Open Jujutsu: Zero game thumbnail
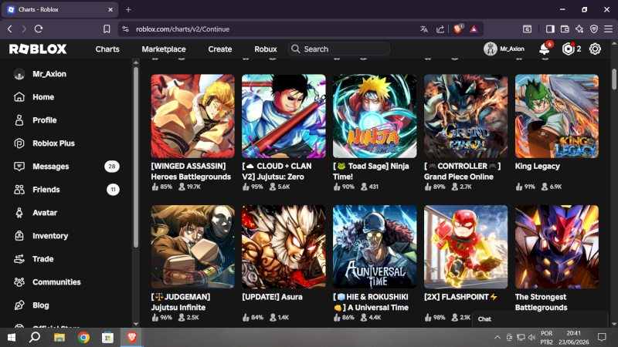 click(284, 116)
